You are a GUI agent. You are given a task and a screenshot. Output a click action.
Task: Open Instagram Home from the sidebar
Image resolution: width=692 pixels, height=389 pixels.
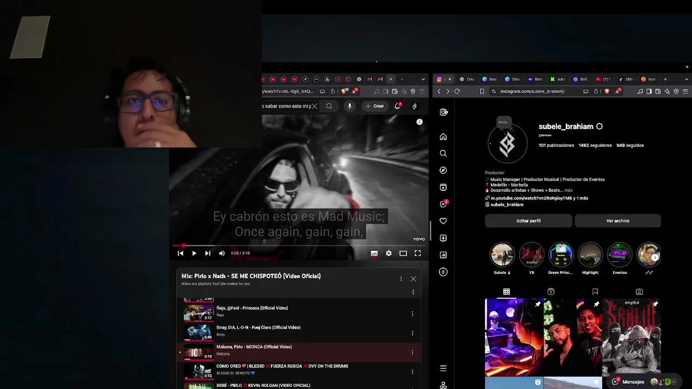443,137
